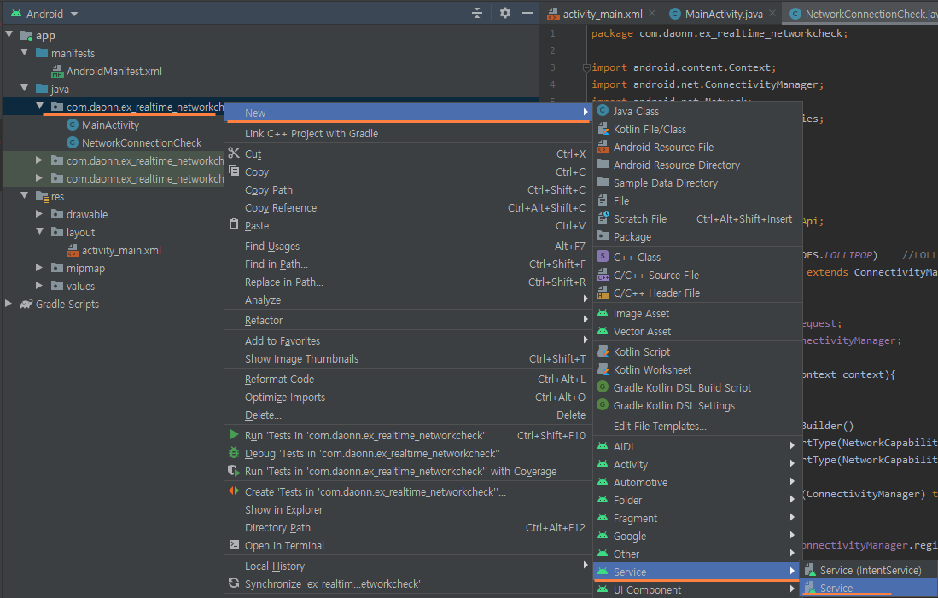This screenshot has height=598, width=938.
Task: Click the green Run triangle icon
Action: tap(234, 435)
